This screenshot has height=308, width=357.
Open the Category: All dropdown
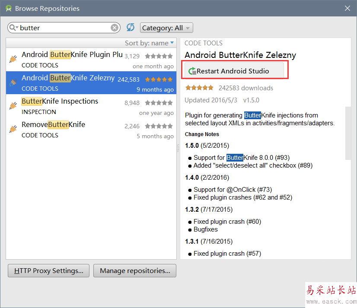(x=166, y=28)
